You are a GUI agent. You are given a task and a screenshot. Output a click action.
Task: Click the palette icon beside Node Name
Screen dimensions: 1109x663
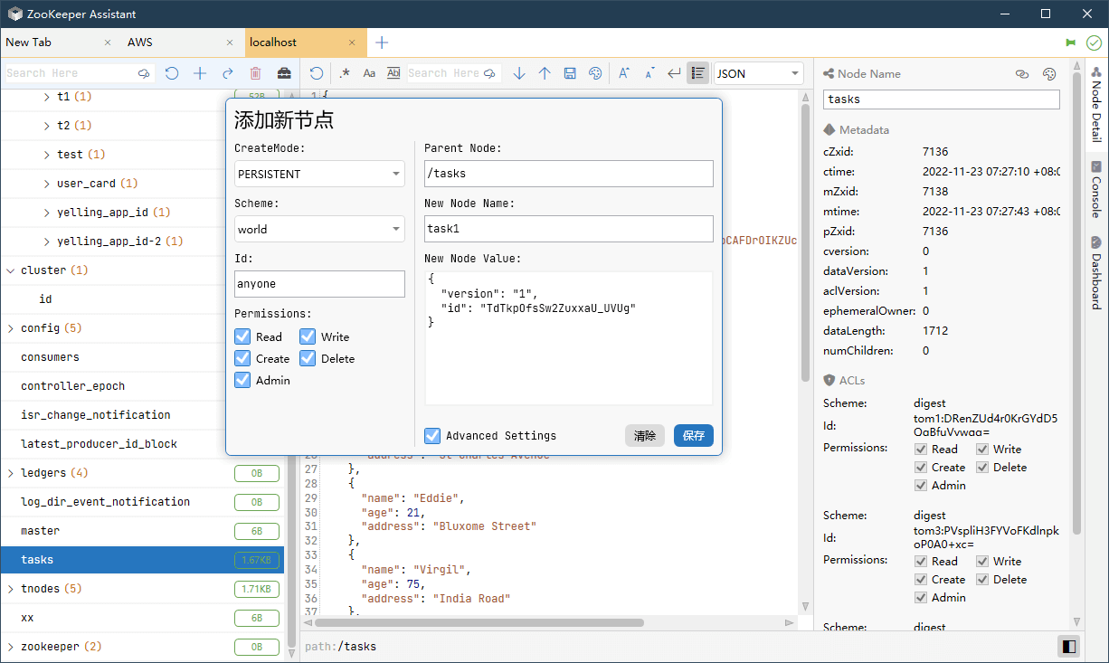pyautogui.click(x=1049, y=74)
